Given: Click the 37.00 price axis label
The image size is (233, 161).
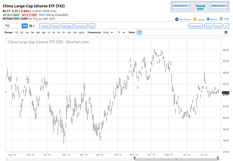Looking at the screenshot, I should pyautogui.click(x=226, y=152).
